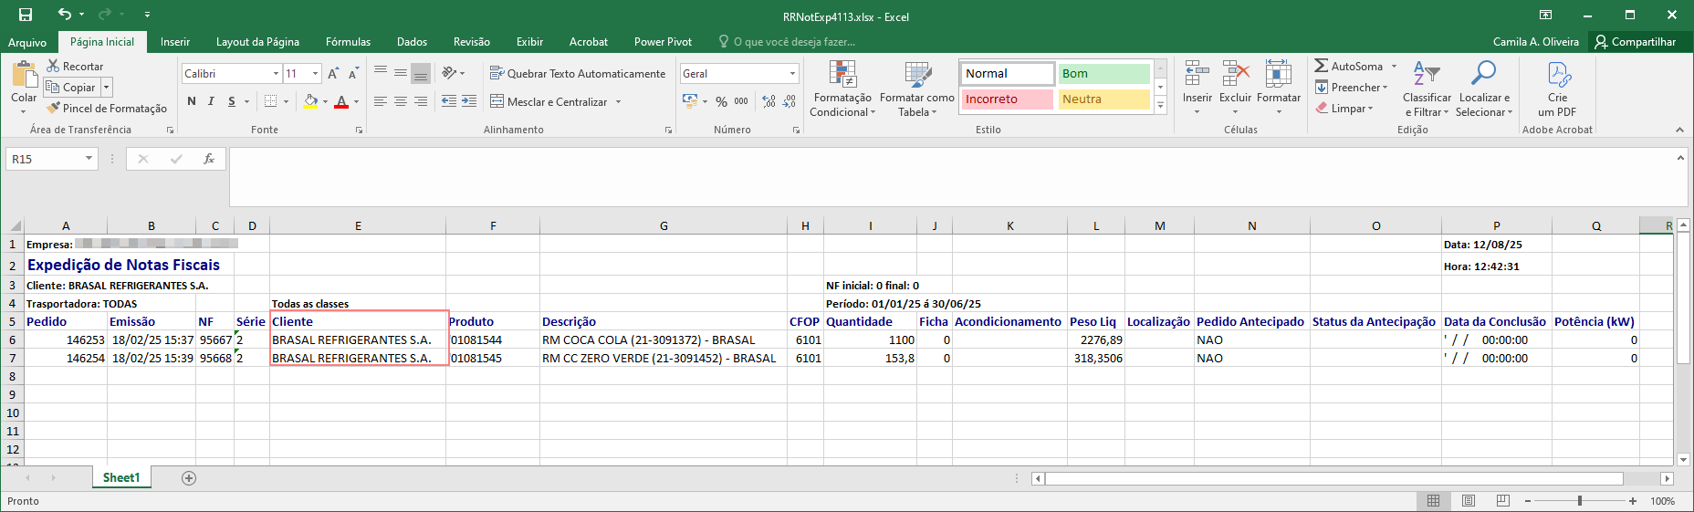Expand the font name dropdown showing Calibri
The height and width of the screenshot is (512, 1694).
click(276, 74)
